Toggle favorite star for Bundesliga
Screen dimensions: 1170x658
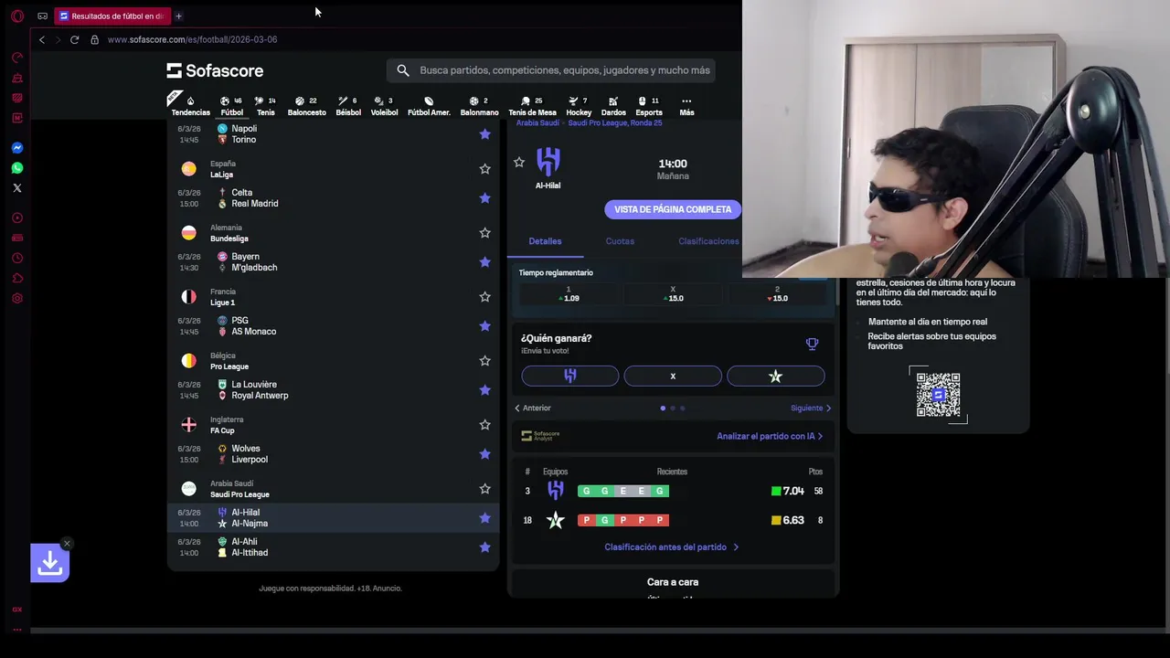pyautogui.click(x=485, y=232)
